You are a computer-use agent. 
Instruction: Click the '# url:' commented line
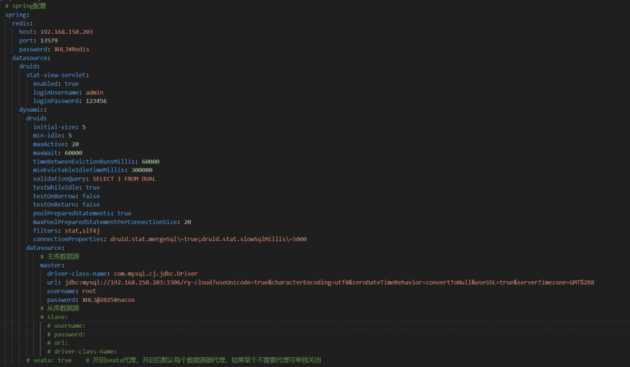coord(57,343)
